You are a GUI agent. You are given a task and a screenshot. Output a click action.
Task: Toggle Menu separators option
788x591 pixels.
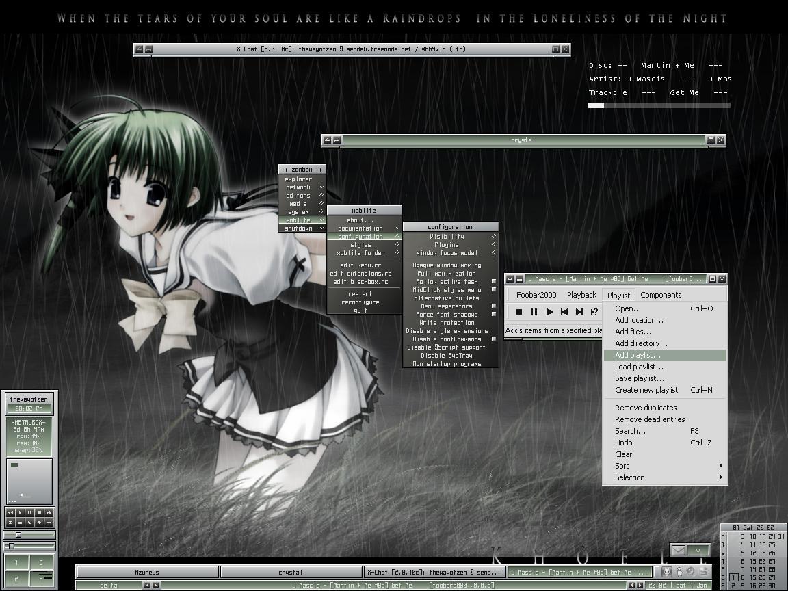(450, 306)
